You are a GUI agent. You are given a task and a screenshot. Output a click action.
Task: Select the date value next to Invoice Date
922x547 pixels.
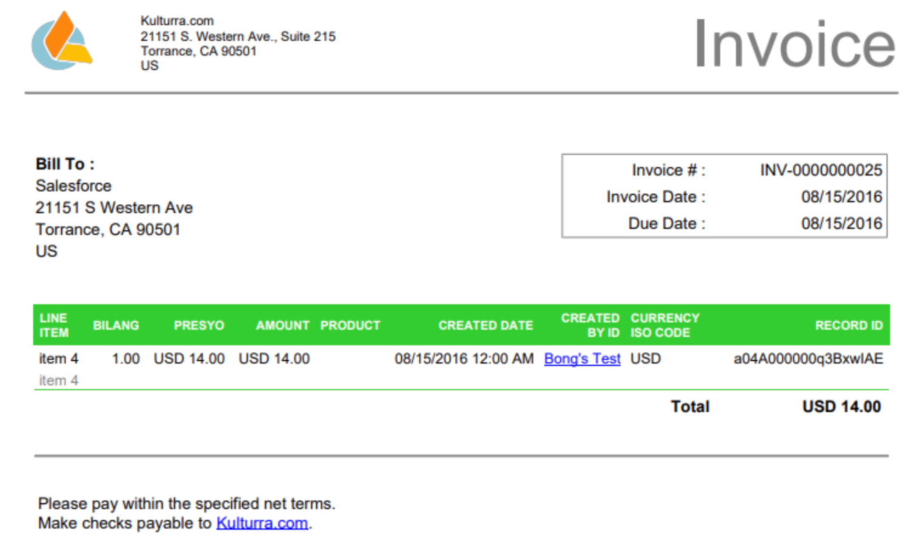[841, 197]
